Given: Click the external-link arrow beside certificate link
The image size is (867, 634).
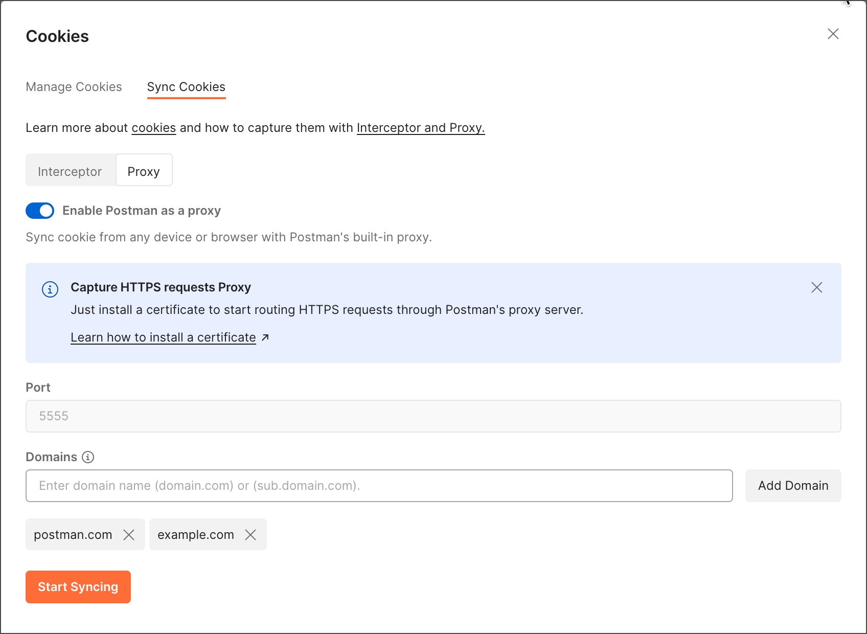Looking at the screenshot, I should coord(265,337).
